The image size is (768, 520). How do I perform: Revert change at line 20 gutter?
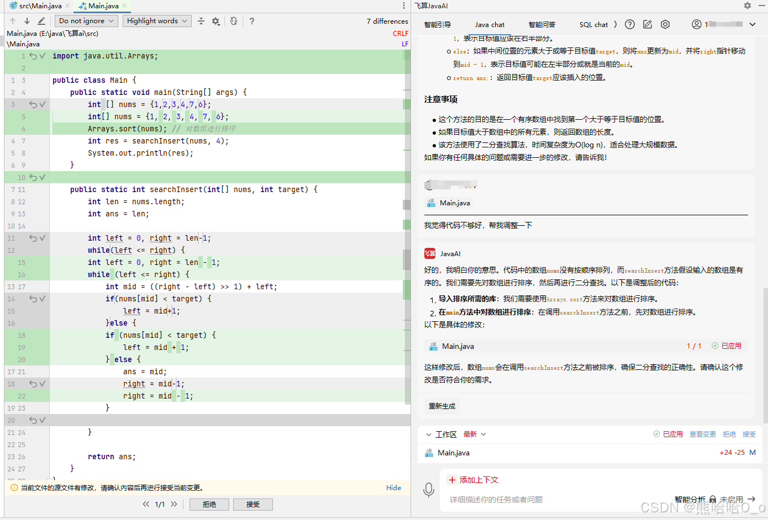pyautogui.click(x=33, y=420)
